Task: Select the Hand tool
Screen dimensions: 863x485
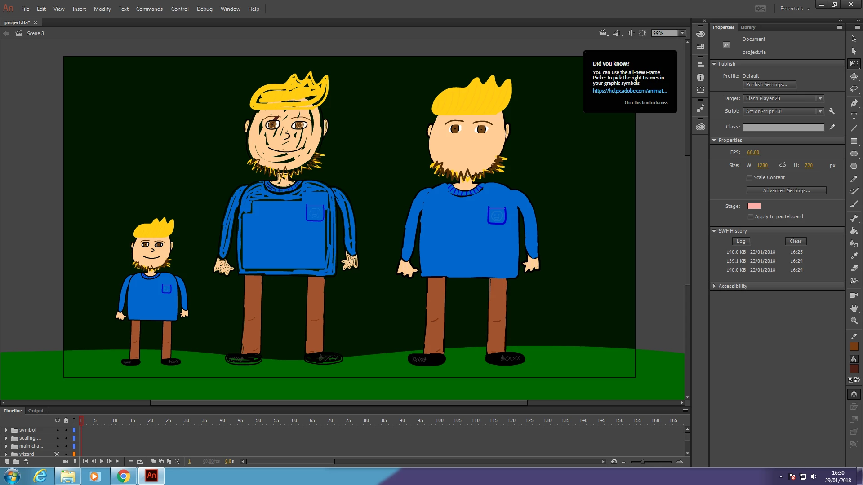Action: click(854, 308)
